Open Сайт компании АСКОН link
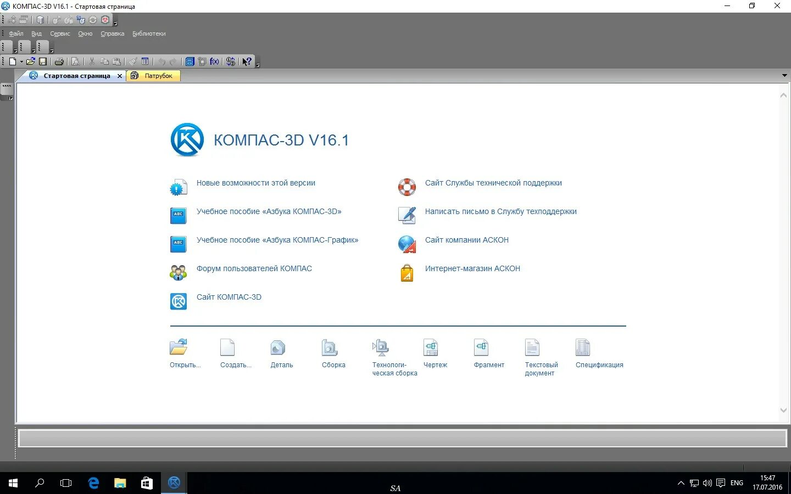791x494 pixels. click(x=467, y=240)
